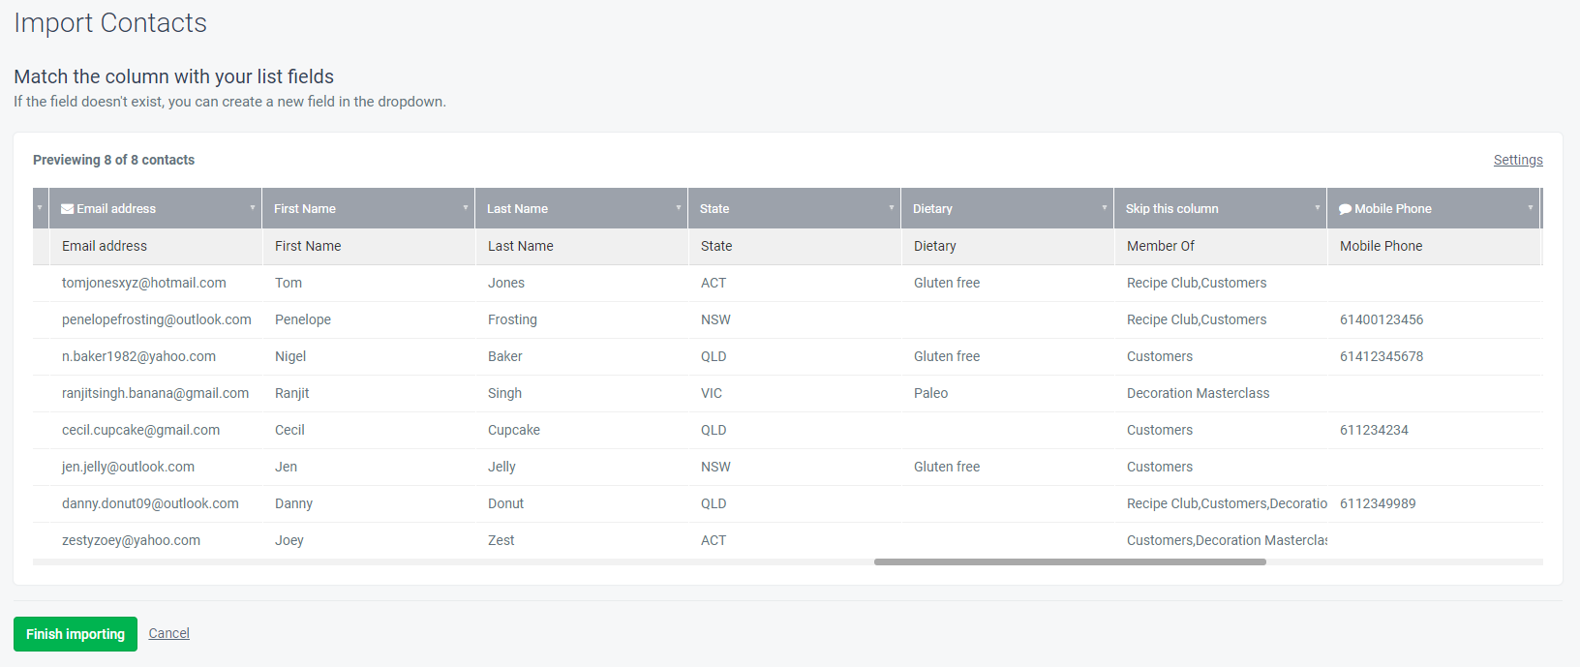This screenshot has height=667, width=1580.
Task: Click the envelope icon in Email address header
Action: click(x=68, y=209)
